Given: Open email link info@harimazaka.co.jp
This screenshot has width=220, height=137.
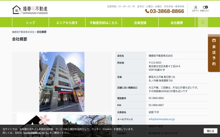Looking at the screenshot, I should tap(162, 119).
